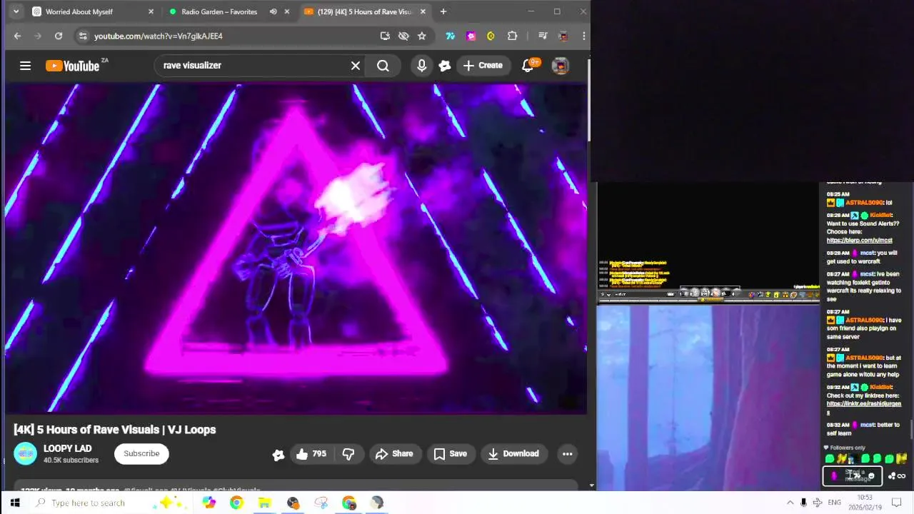Screen dimensions: 914x514
Task: Open the LOOPY LAD channel name link
Action: (67, 448)
